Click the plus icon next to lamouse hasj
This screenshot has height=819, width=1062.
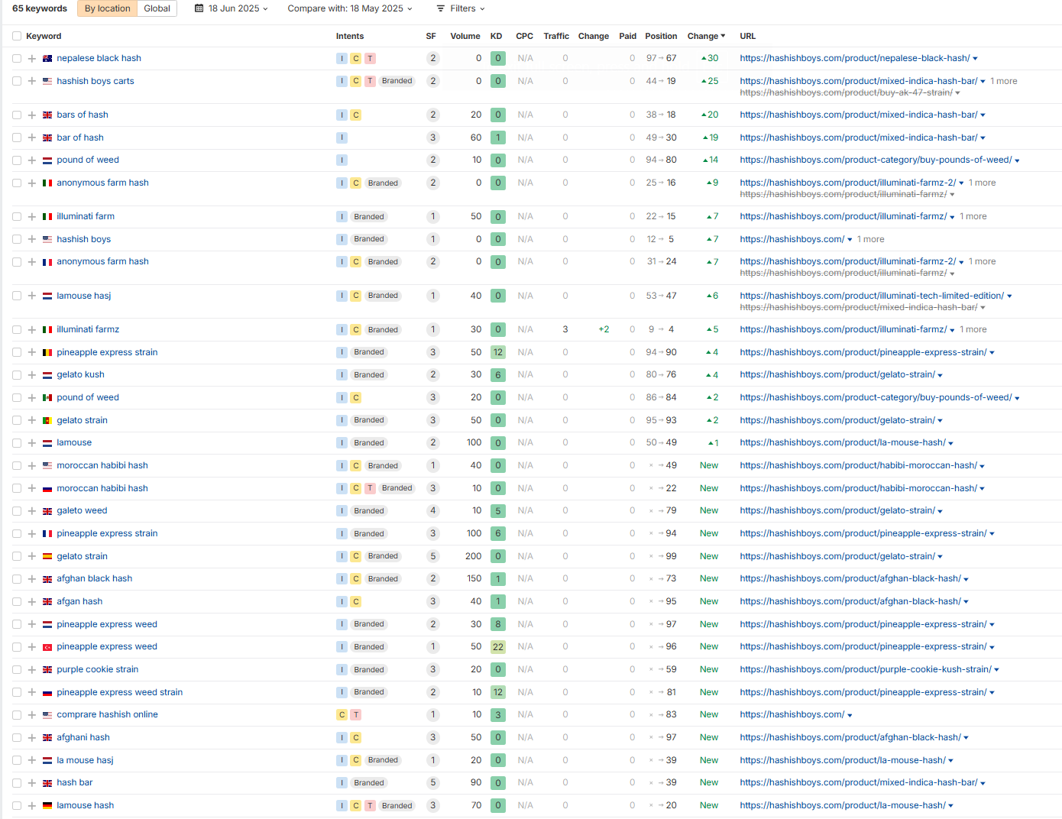pos(32,296)
